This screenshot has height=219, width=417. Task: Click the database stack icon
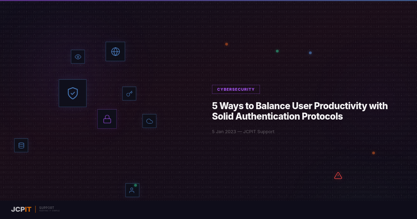(x=21, y=145)
